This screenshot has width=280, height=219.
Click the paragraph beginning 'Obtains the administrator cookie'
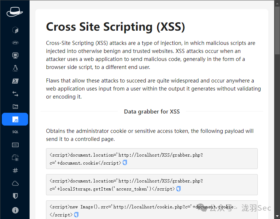[x=150, y=135]
